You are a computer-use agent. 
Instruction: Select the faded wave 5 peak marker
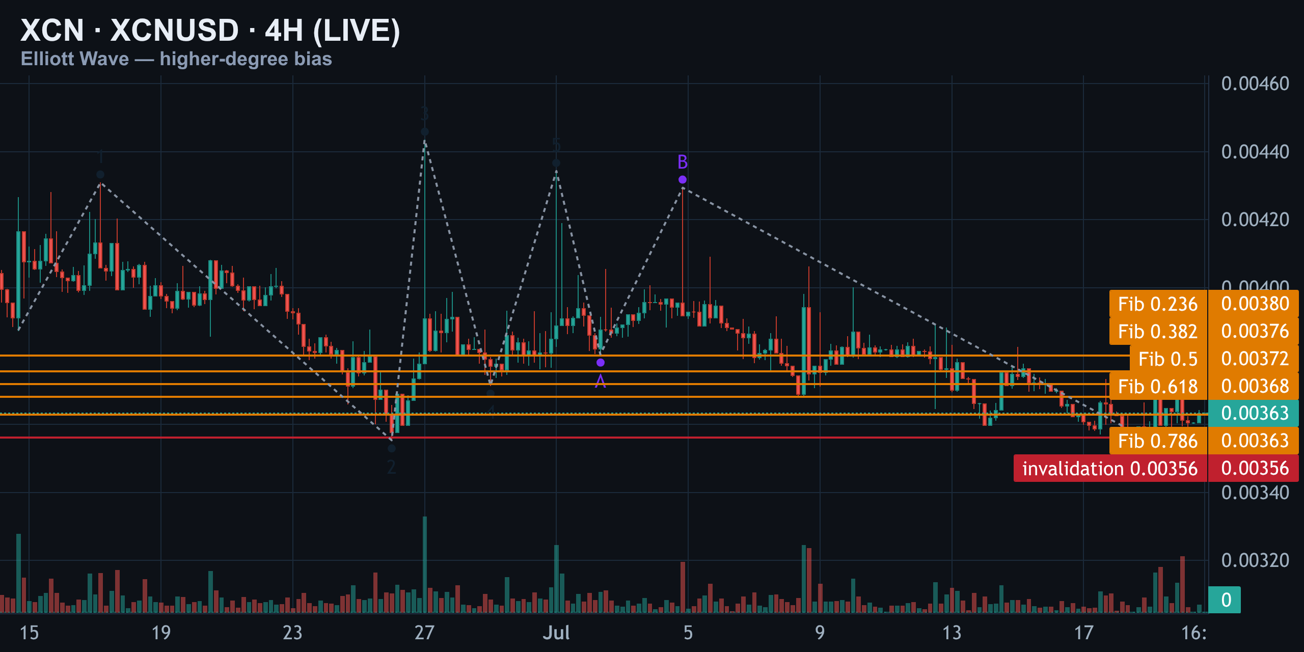coord(556,163)
